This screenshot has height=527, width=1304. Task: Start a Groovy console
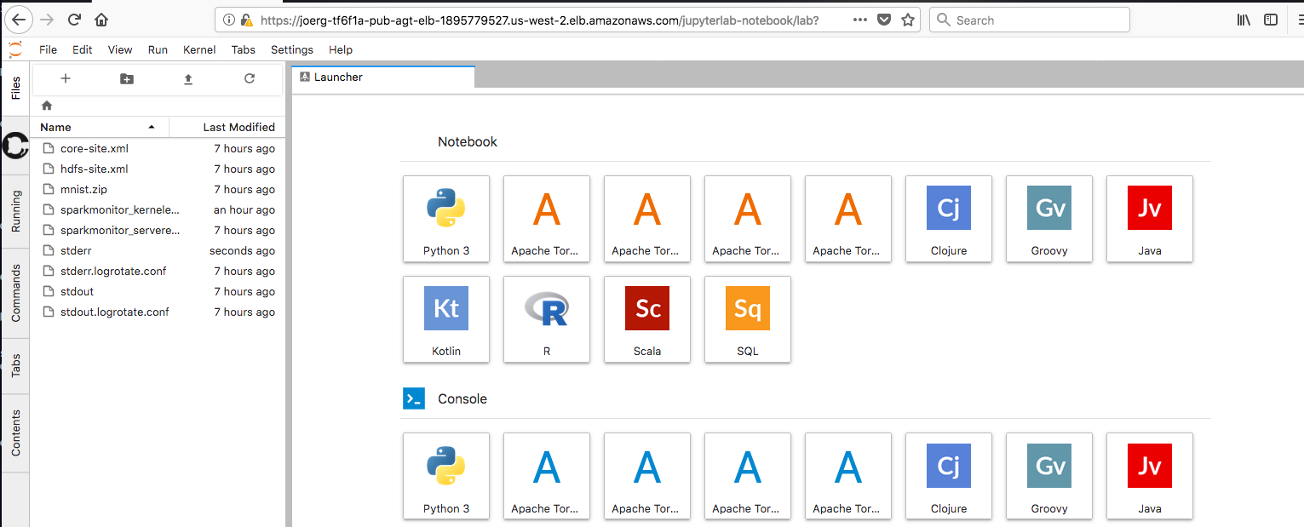point(1049,476)
